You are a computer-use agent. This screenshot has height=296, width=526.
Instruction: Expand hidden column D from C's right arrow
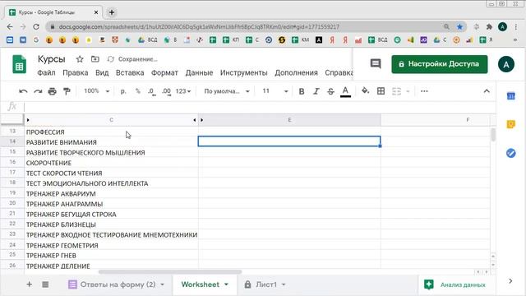195,120
